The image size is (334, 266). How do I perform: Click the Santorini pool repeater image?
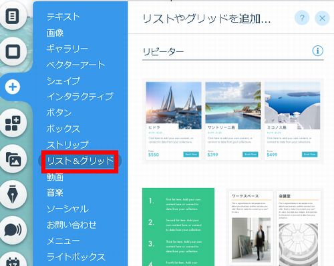(233, 105)
